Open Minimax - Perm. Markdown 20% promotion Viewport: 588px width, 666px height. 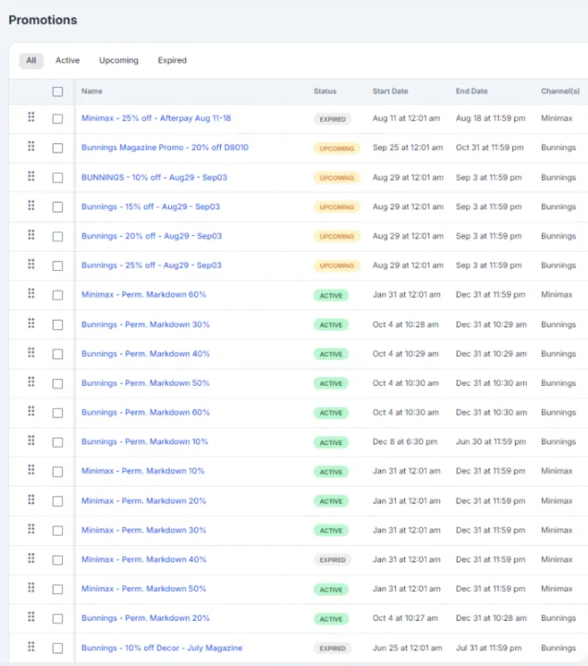(143, 500)
